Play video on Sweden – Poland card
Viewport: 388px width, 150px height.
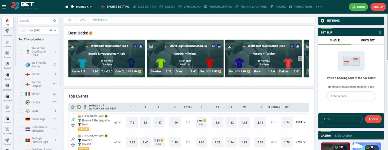tap(151, 46)
